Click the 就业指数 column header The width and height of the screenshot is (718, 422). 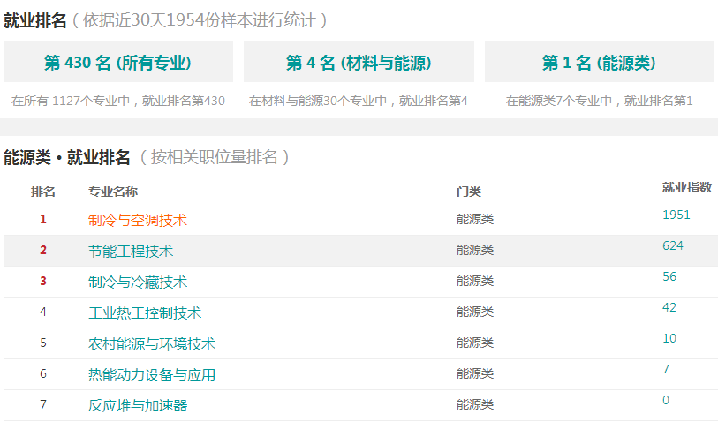(687, 187)
